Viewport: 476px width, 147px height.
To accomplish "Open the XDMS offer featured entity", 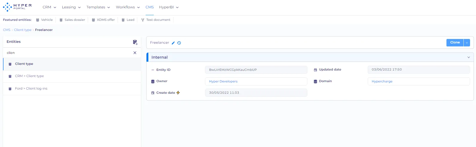I will tap(103, 20).
